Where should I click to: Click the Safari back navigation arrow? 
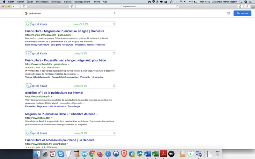(14, 6)
